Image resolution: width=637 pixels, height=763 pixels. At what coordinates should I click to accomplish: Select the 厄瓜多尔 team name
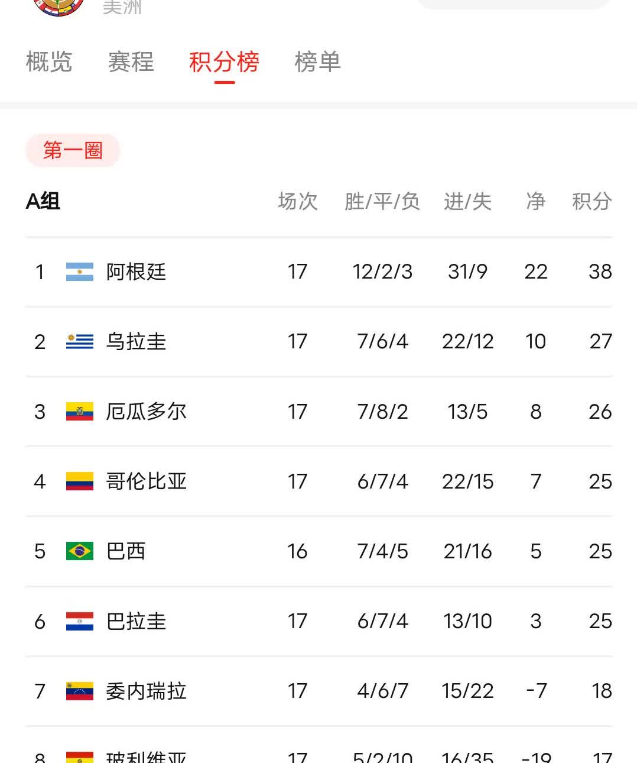pyautogui.click(x=146, y=411)
